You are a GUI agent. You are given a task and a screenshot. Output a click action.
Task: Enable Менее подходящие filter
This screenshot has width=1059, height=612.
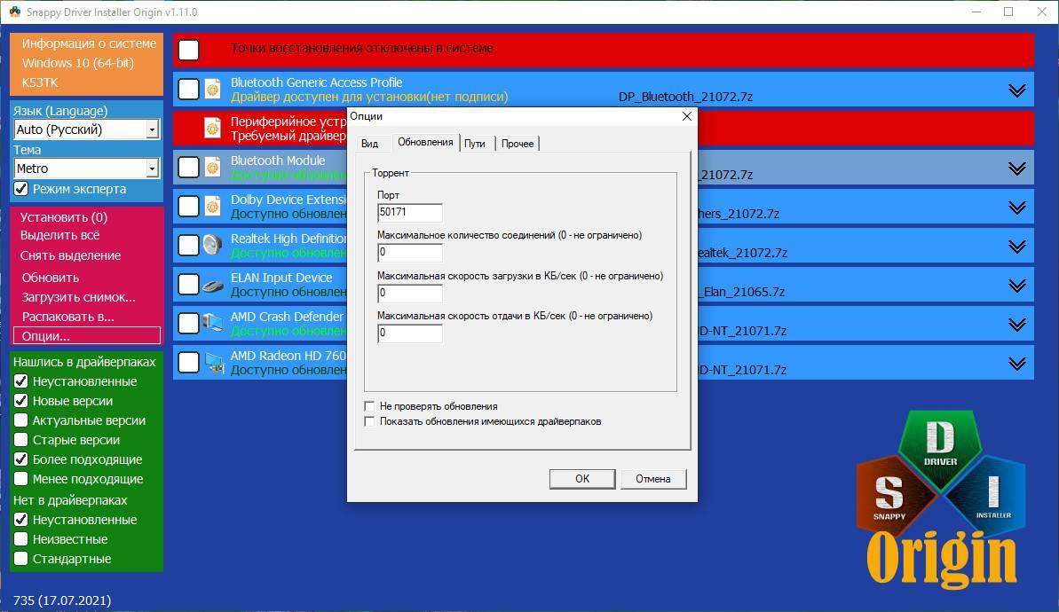[21, 479]
